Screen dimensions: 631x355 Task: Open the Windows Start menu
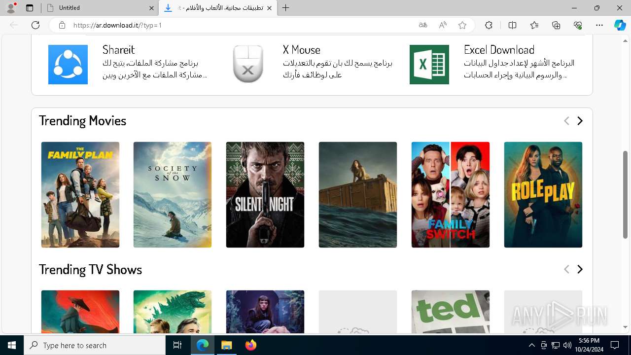[12, 345]
